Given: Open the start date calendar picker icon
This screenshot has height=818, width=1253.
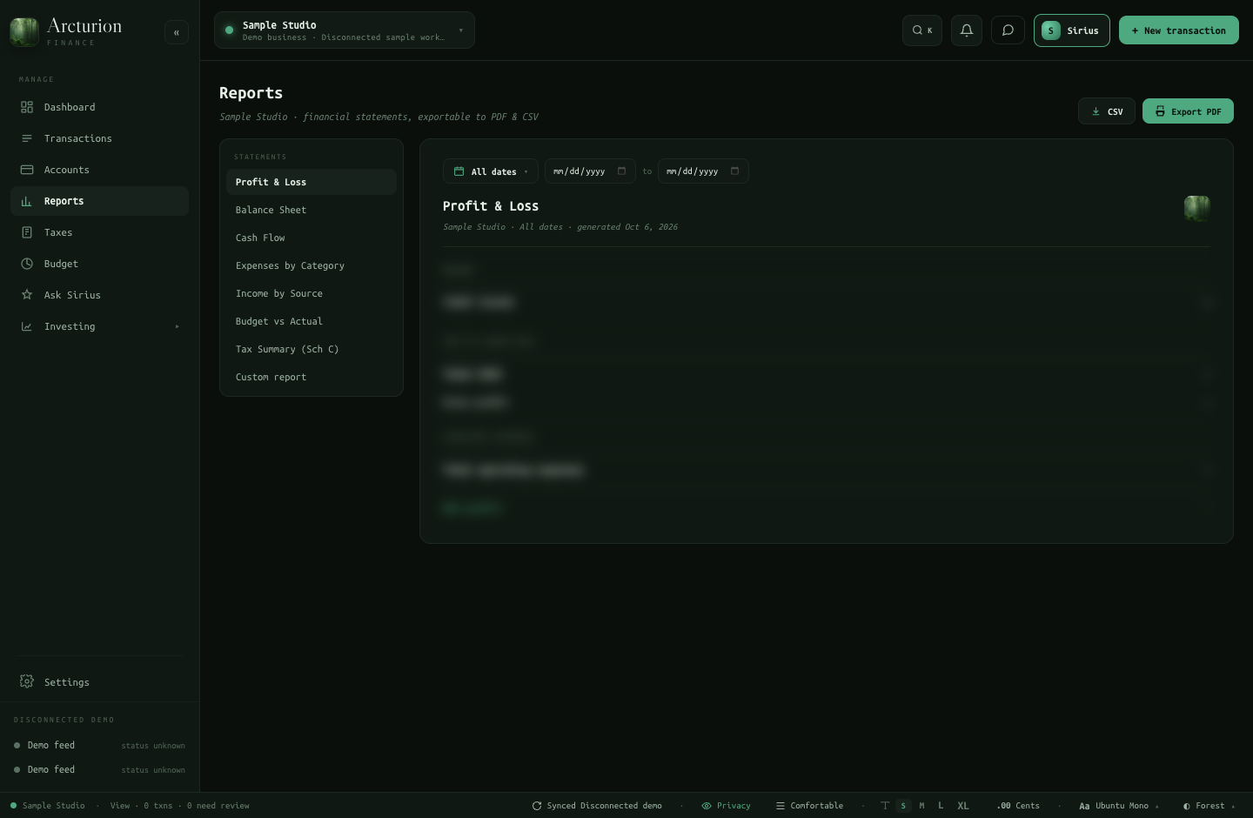Looking at the screenshot, I should [x=621, y=171].
